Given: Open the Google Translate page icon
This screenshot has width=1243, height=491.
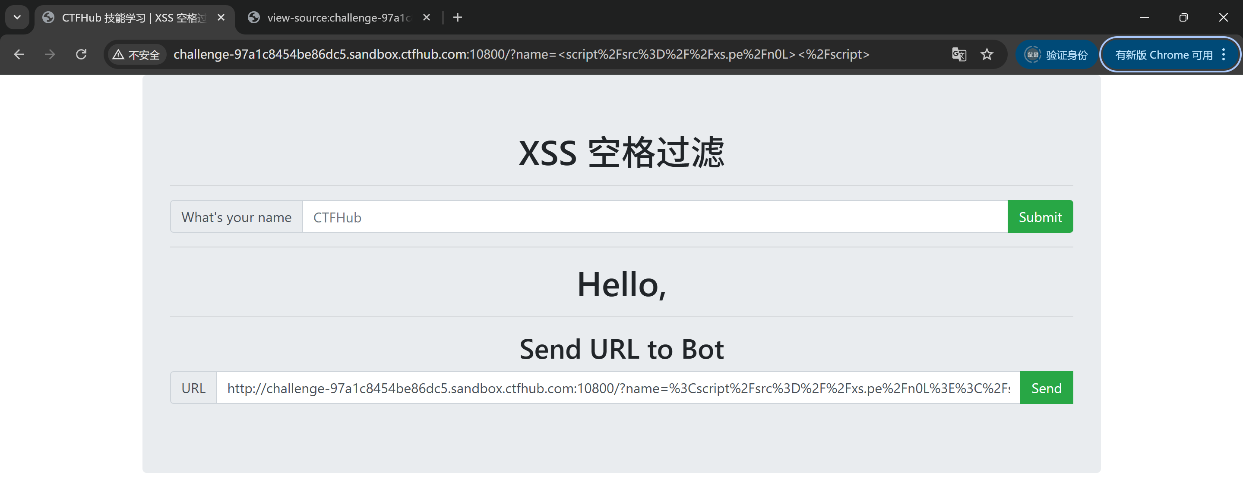Looking at the screenshot, I should (959, 54).
